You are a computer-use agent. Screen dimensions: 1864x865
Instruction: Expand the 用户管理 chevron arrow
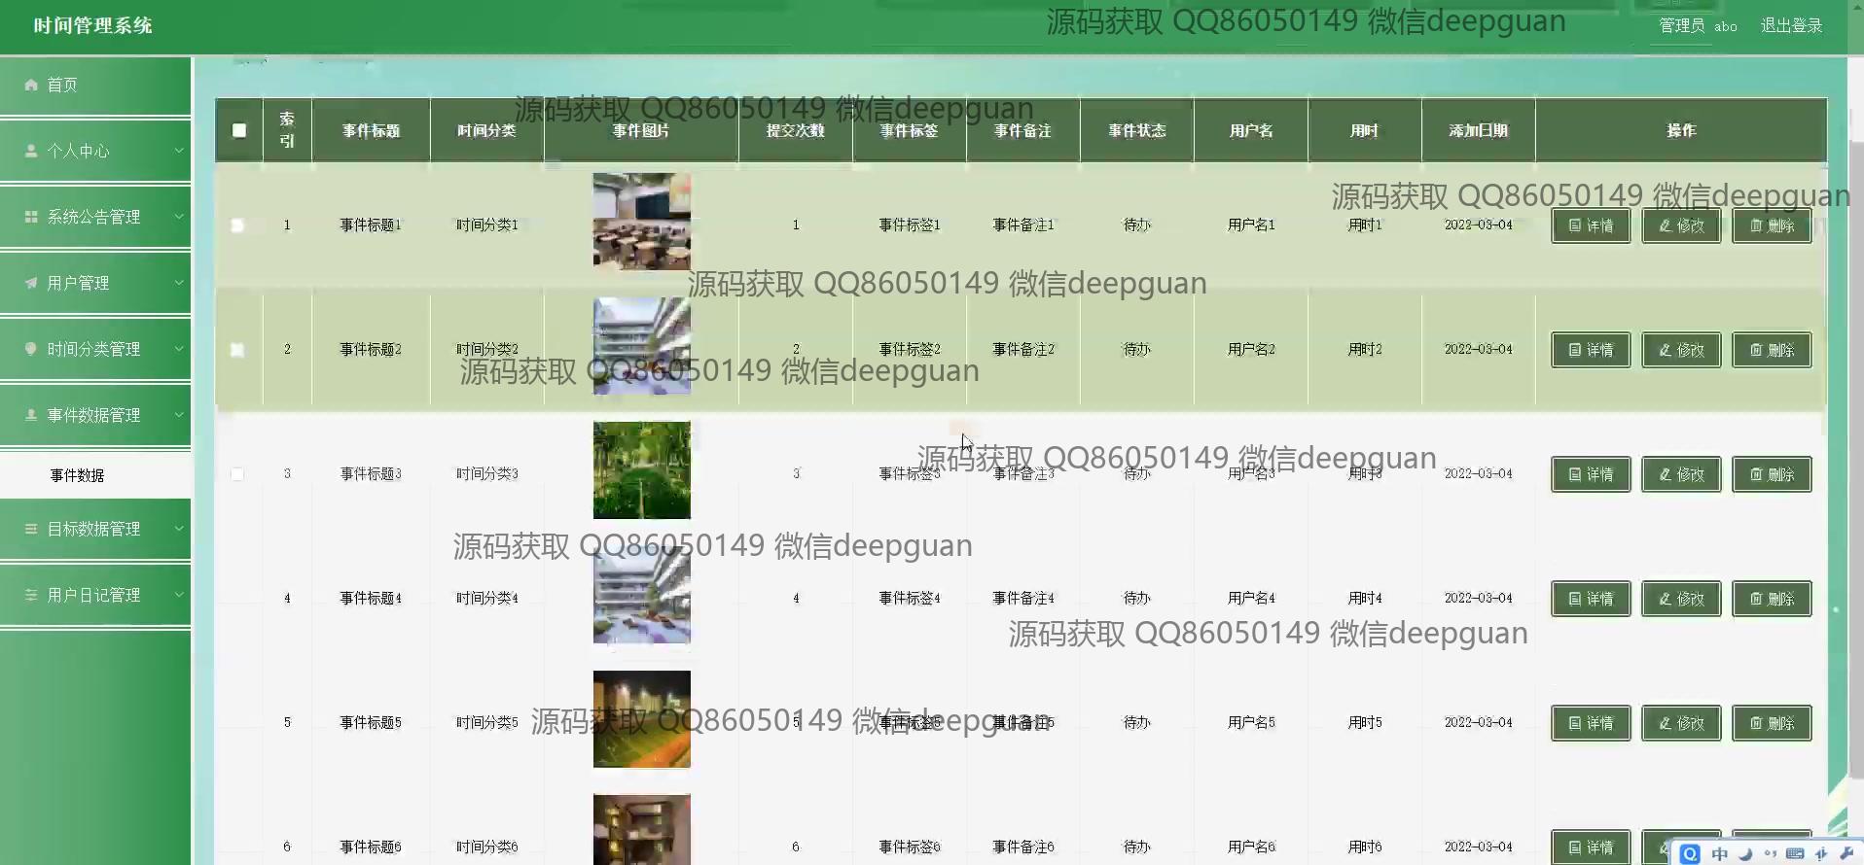point(179,283)
